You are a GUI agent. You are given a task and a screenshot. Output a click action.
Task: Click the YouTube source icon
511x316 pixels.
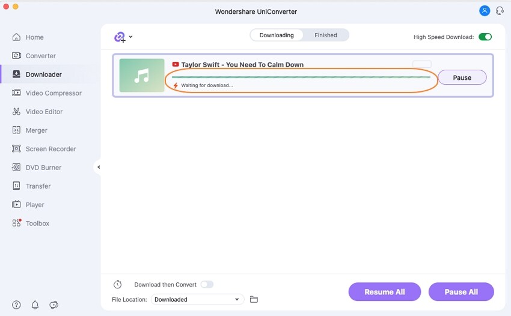[x=176, y=64]
